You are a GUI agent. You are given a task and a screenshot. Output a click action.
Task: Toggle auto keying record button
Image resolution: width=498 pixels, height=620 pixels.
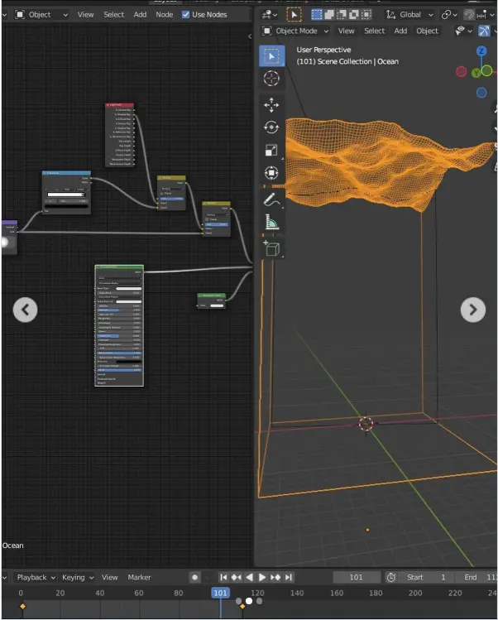pos(194,577)
